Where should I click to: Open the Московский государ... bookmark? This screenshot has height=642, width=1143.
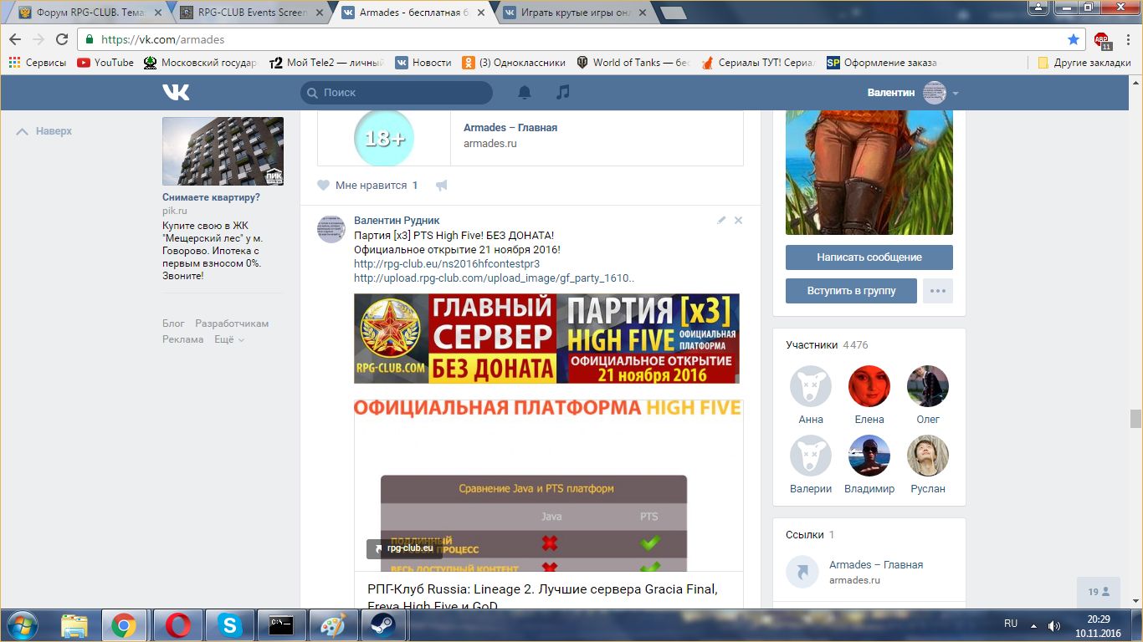201,63
